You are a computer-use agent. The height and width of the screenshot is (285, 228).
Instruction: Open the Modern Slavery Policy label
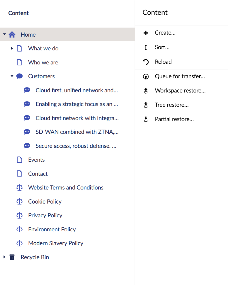tap(56, 243)
